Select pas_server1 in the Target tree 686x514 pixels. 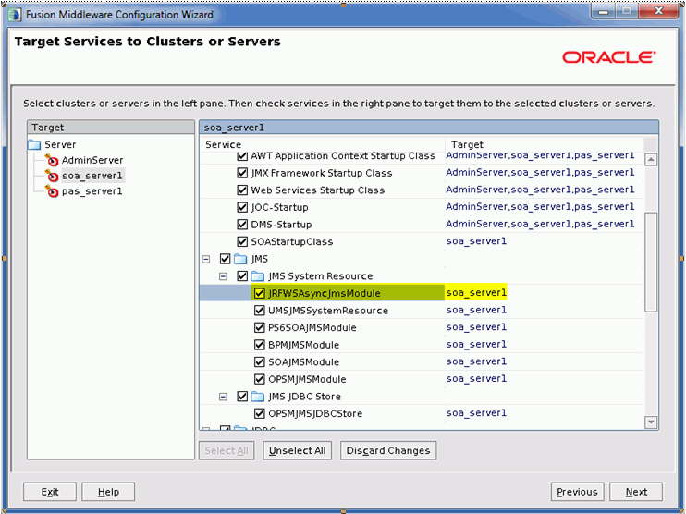[x=92, y=191]
